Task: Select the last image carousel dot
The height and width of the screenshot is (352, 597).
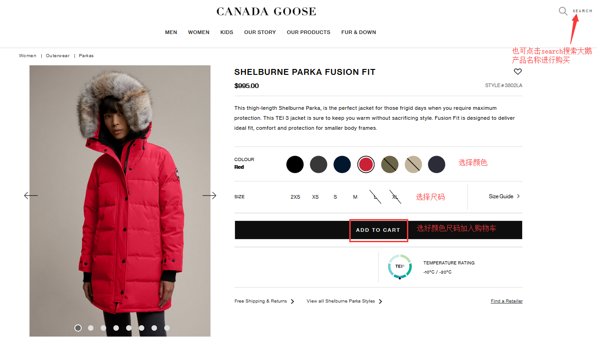Action: click(167, 328)
